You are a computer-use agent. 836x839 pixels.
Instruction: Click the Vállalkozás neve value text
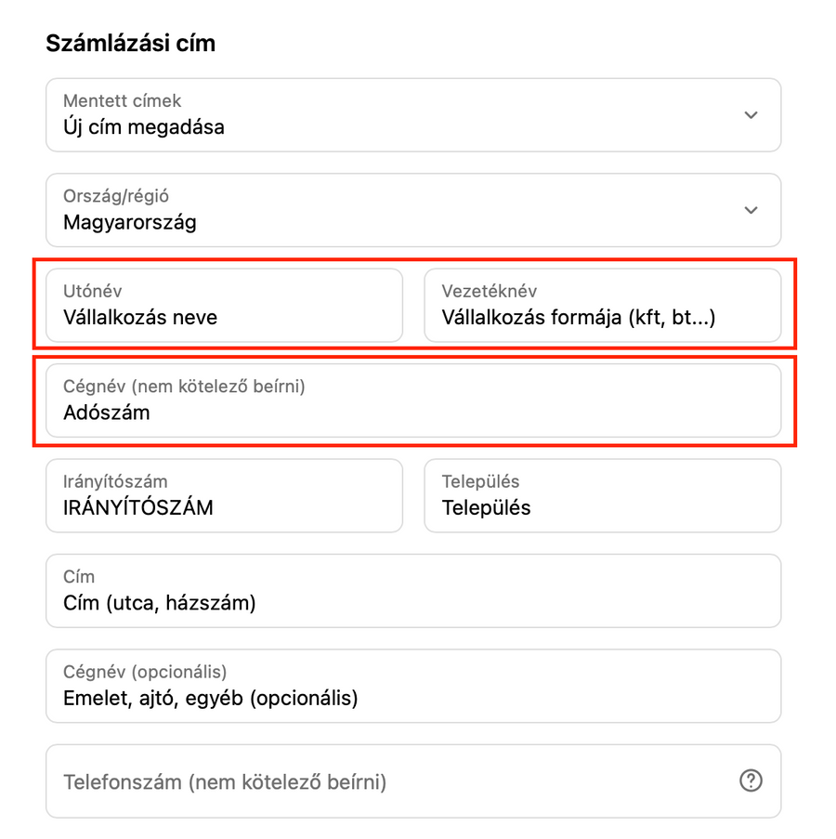pos(140,318)
